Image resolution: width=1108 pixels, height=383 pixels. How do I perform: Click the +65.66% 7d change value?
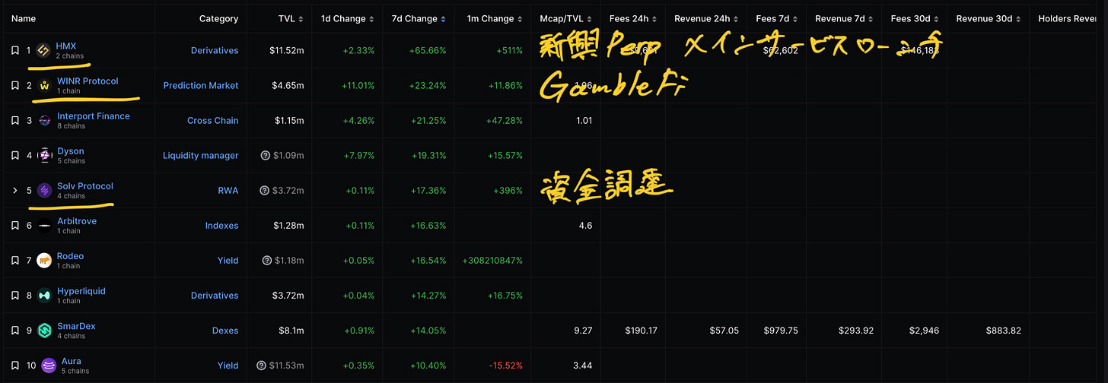(x=429, y=51)
